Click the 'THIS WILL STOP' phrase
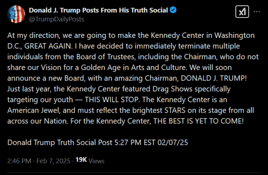The width and height of the screenshot is (268, 175). (112, 100)
